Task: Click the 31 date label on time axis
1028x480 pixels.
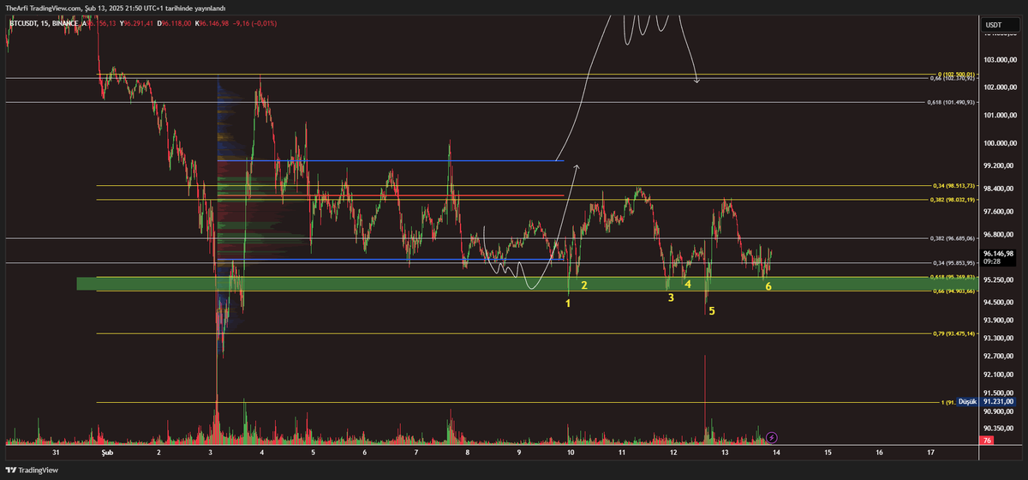Action: click(x=56, y=451)
